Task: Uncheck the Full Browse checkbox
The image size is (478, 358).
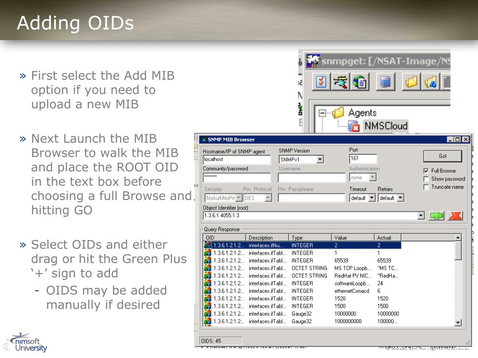Action: 426,171
